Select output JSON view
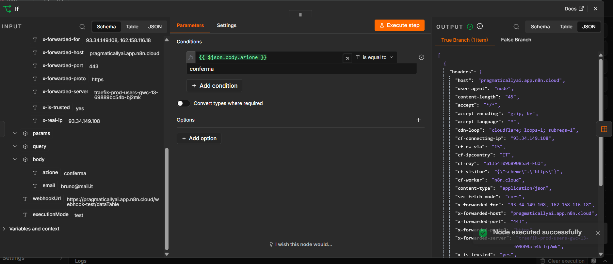Screen dimensions: 613x264 [589, 27]
